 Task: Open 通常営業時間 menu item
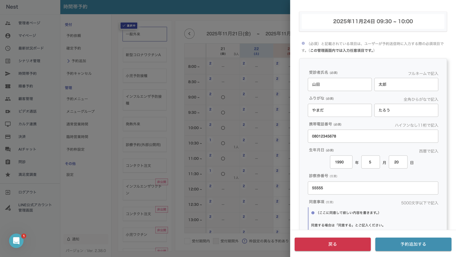pyautogui.click(x=77, y=124)
